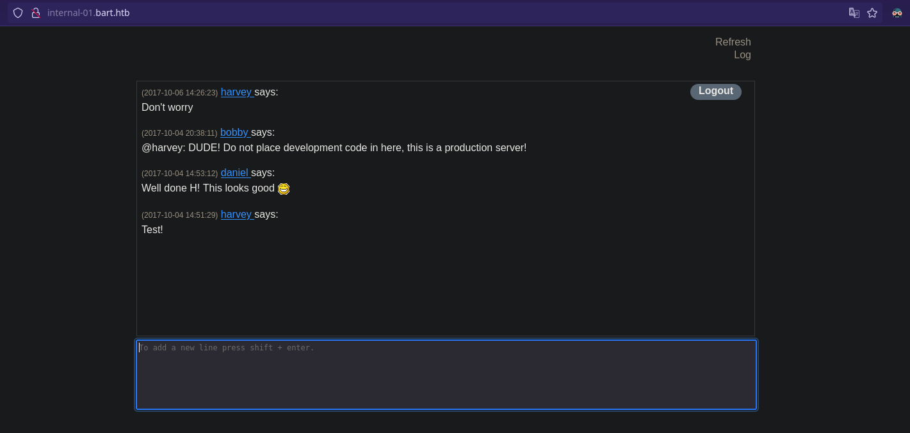Open harvey's link above the "Test!" message

[236, 215]
